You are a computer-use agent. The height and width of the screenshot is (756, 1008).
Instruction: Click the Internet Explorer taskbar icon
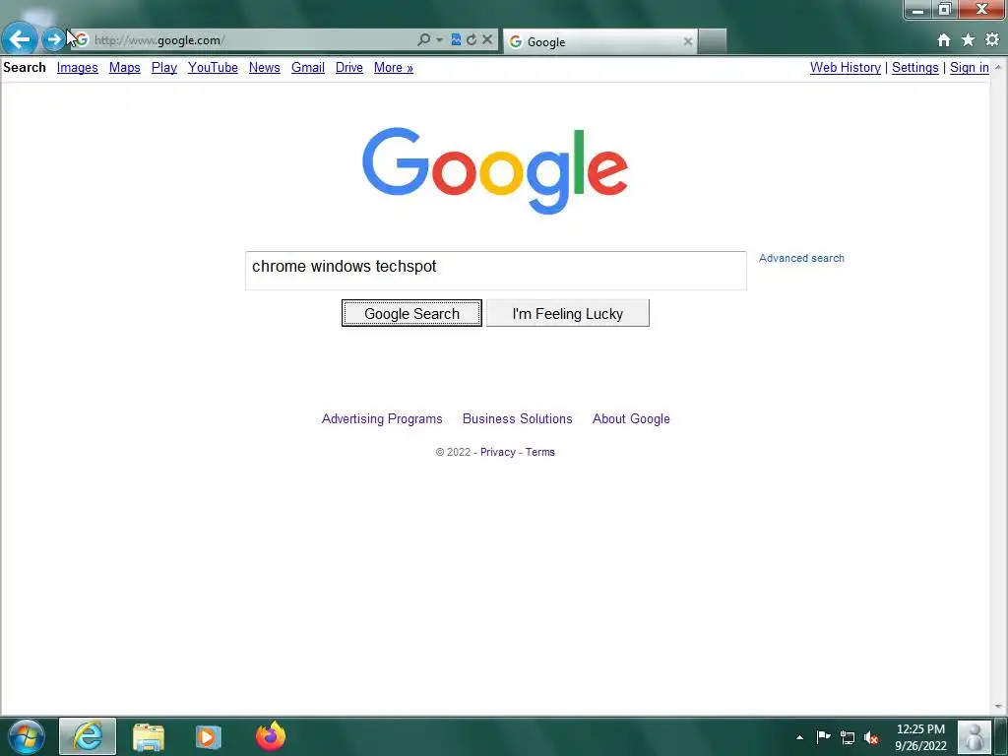[x=88, y=736]
